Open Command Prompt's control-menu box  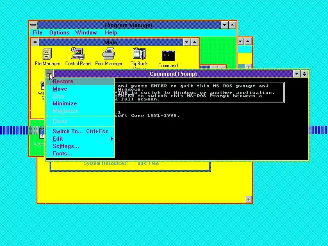(50, 74)
